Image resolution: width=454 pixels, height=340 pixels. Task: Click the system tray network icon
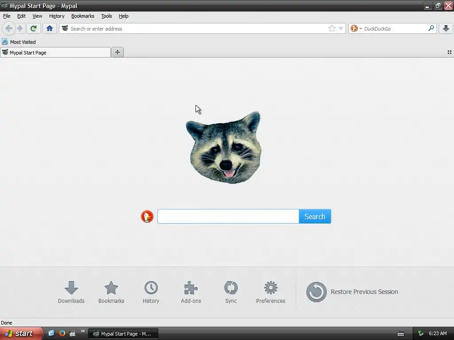[421, 334]
